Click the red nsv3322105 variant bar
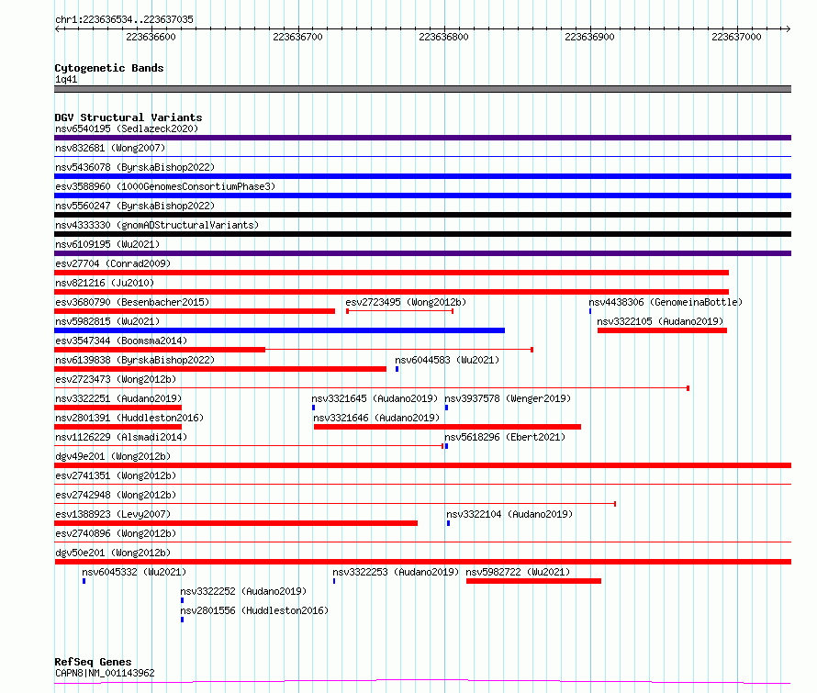The height and width of the screenshot is (693, 817). [662, 330]
